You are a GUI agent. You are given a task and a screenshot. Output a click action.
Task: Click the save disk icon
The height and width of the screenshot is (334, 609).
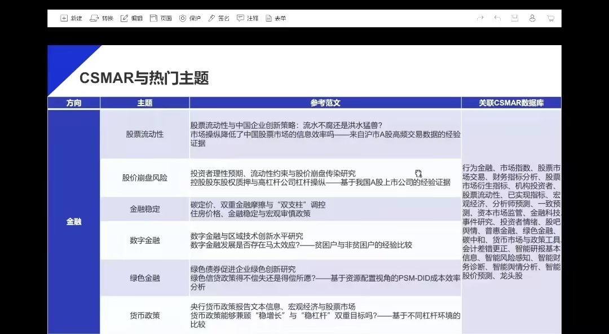[x=514, y=18]
